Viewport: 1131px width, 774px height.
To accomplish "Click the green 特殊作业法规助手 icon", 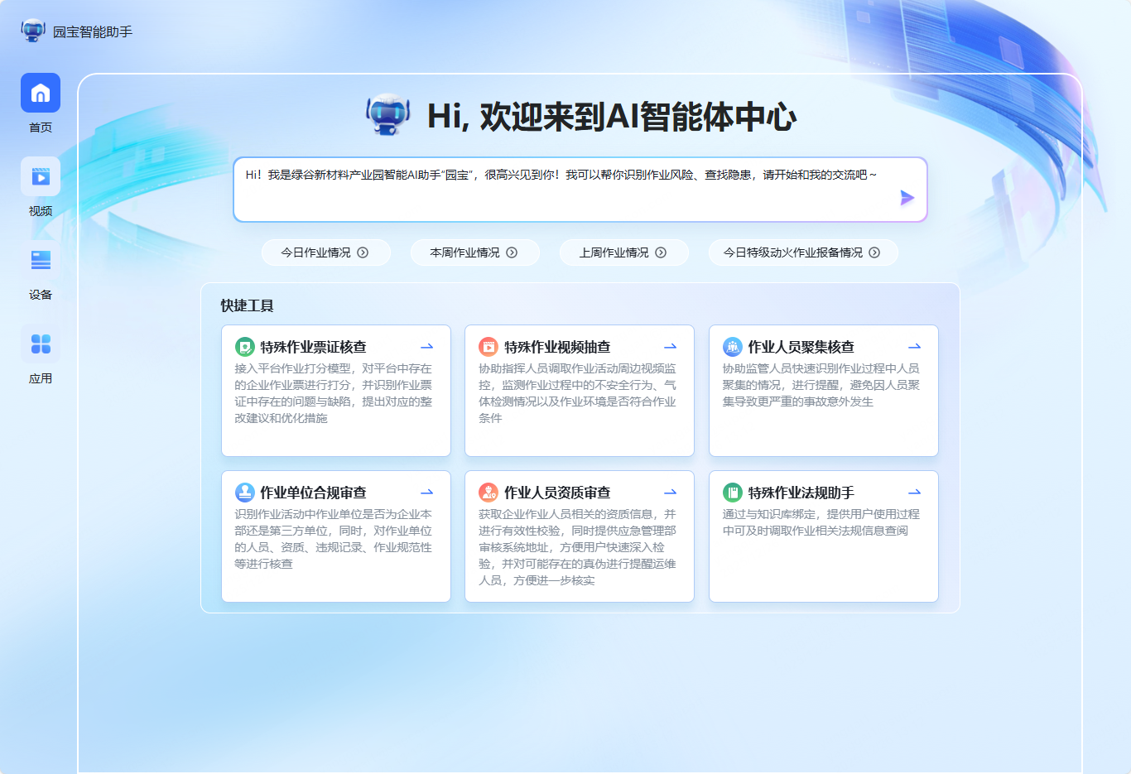I will (x=733, y=493).
